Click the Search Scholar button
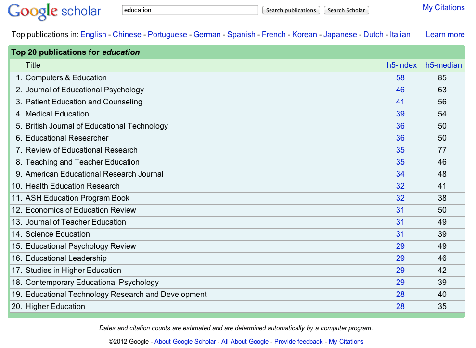Viewport: 476px width, 348px height. tap(346, 10)
